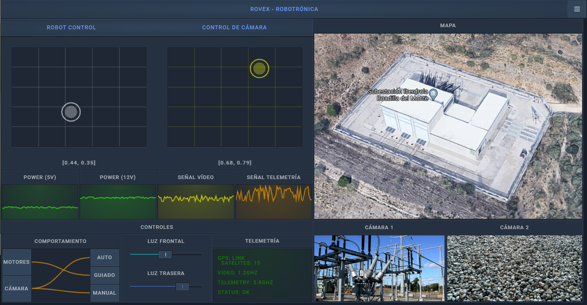Click the CÁMARA behavior source
587x305 pixels.
(x=17, y=288)
